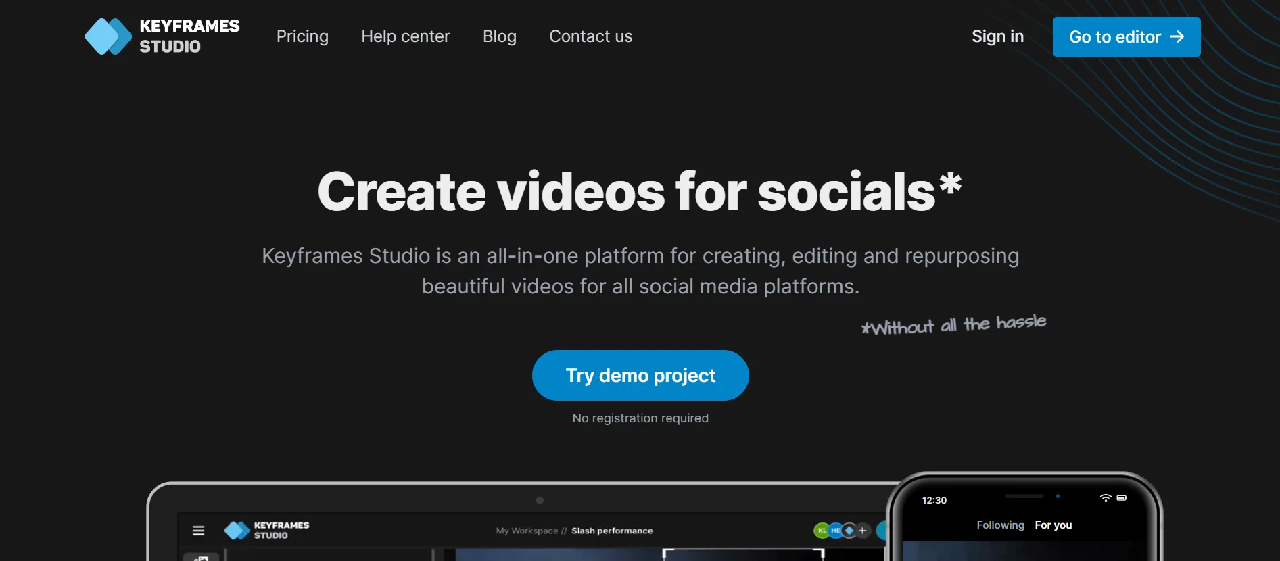The height and width of the screenshot is (561, 1280).
Task: Click the No registration required text
Action: click(640, 418)
